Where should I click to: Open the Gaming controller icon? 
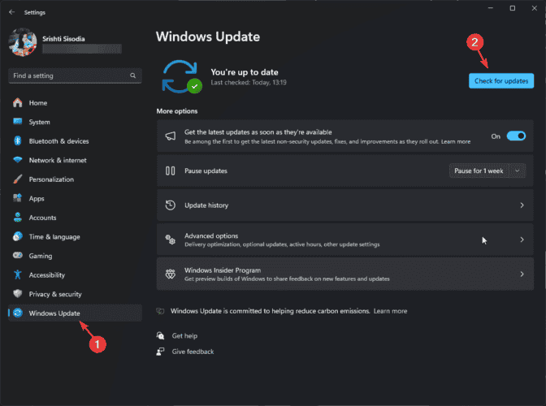(17, 255)
